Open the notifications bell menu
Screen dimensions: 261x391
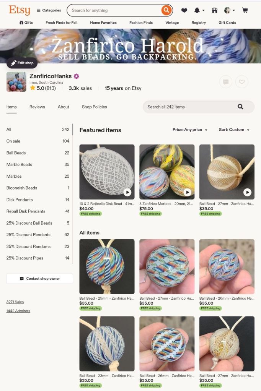point(199,10)
